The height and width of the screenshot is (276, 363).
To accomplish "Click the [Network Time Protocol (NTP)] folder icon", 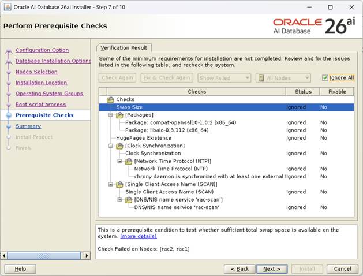I will [129, 161].
